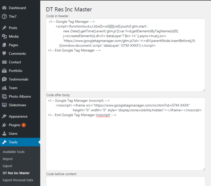Open Photo Albums menu item
The image size is (211, 186).
[x=20, y=97]
